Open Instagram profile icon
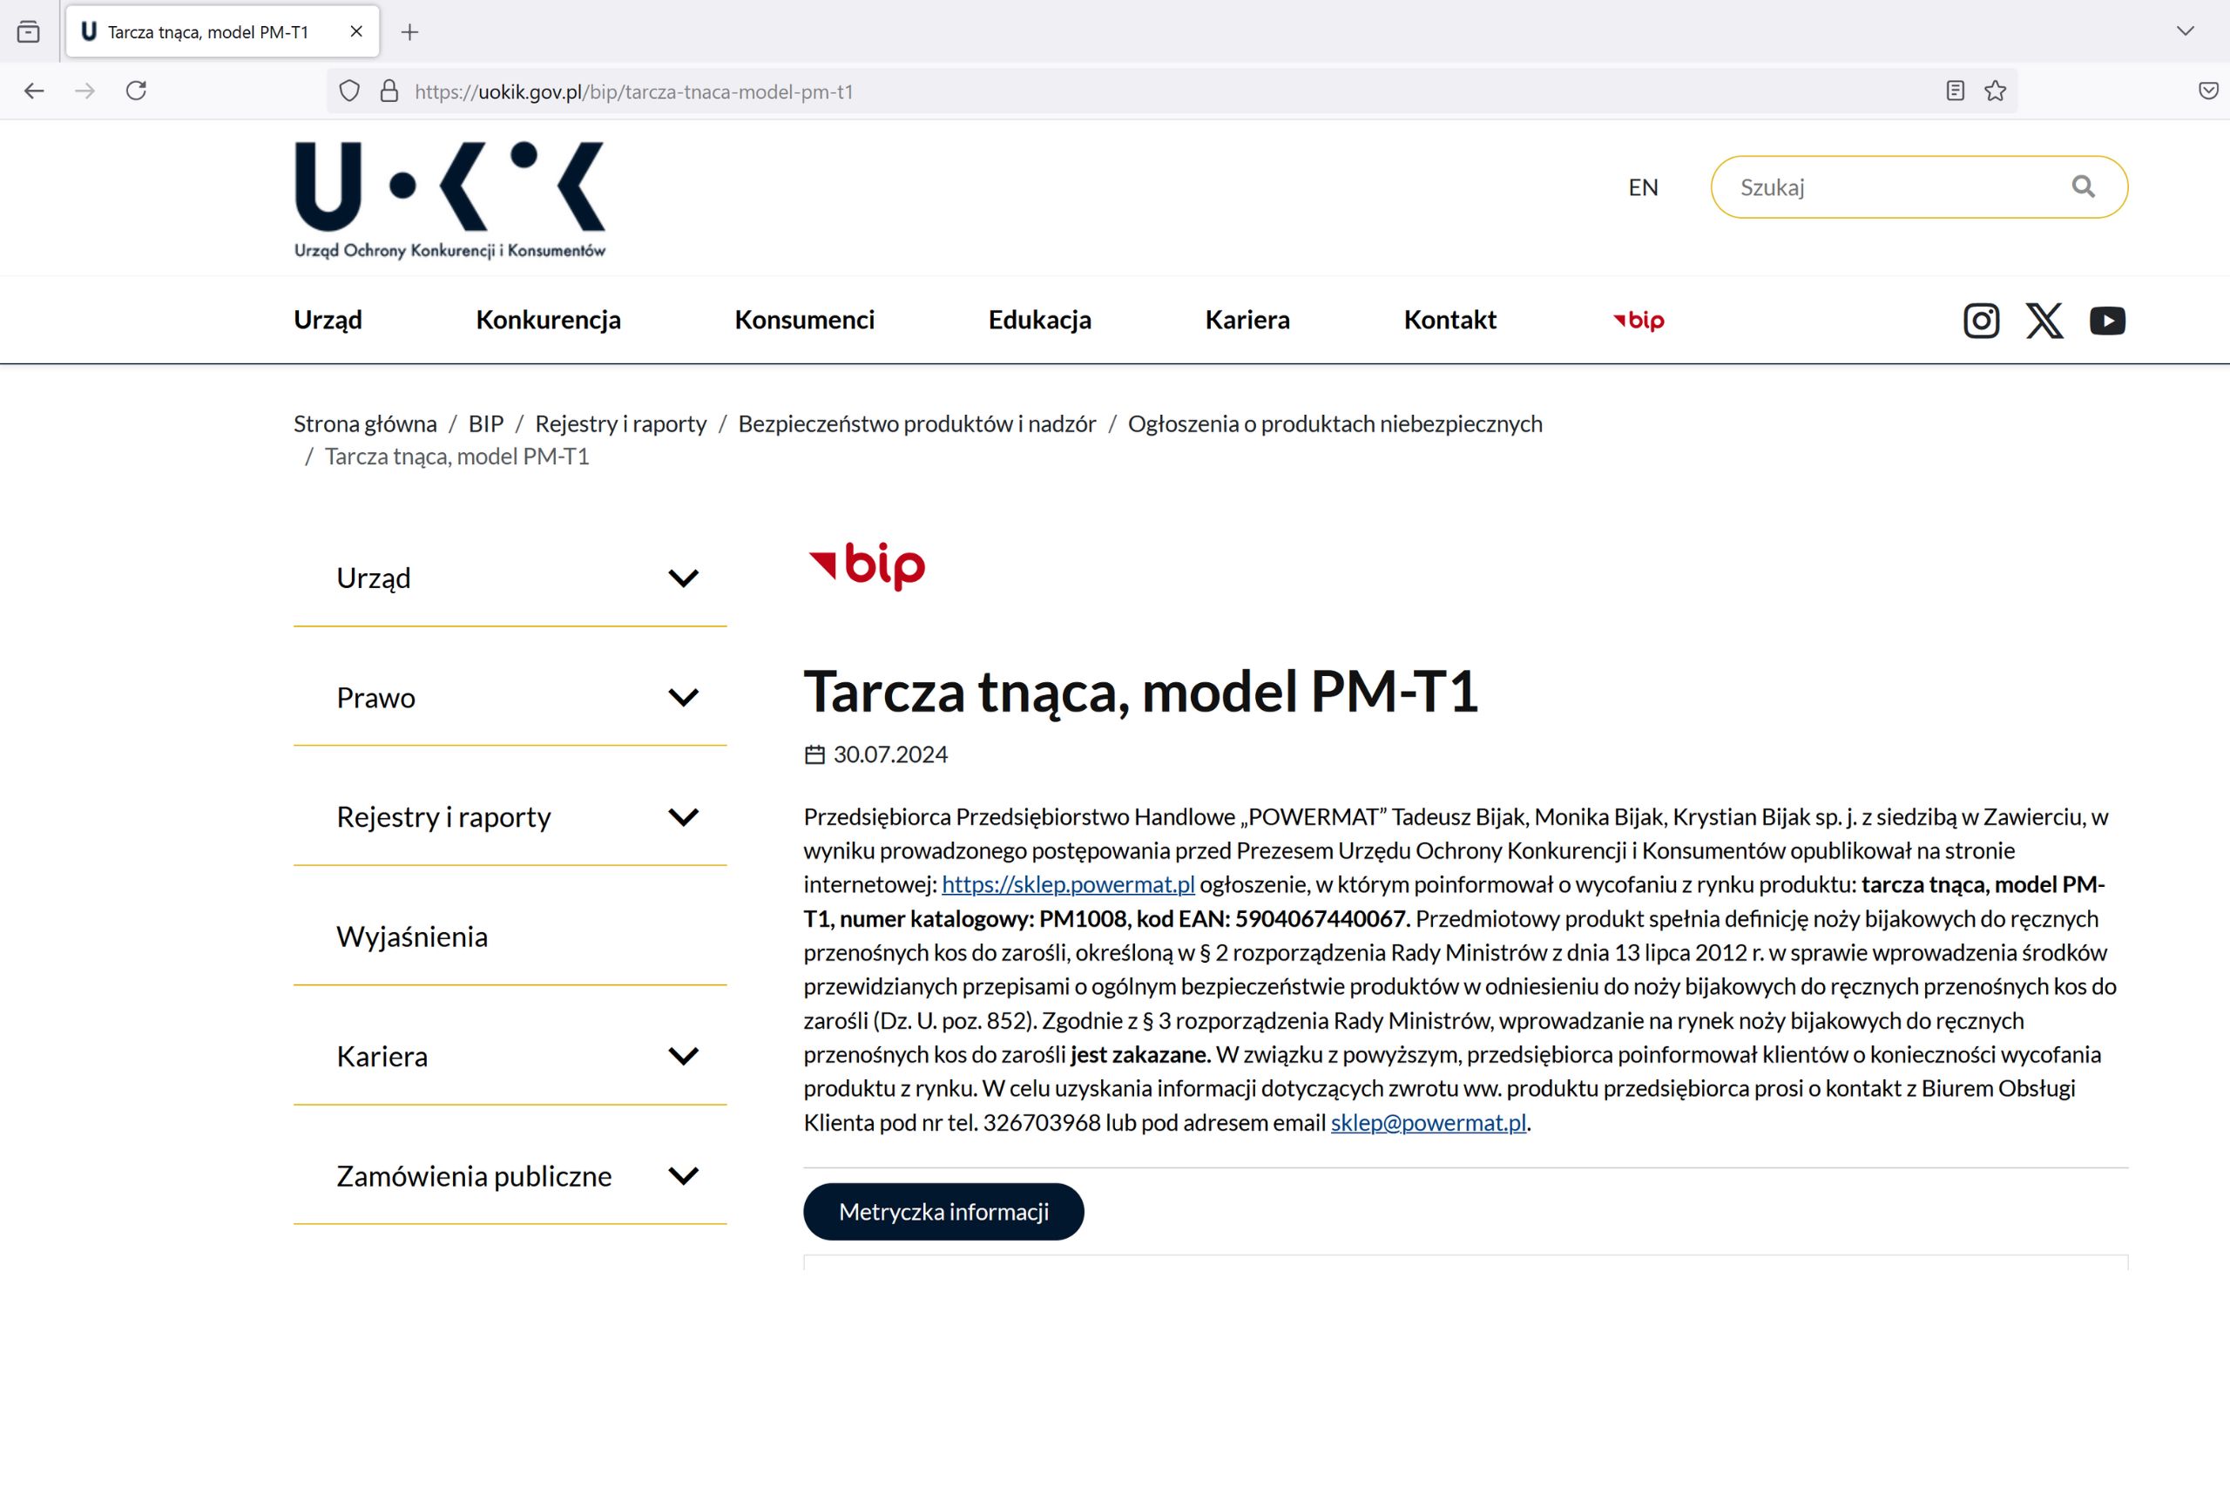 pyautogui.click(x=1980, y=321)
